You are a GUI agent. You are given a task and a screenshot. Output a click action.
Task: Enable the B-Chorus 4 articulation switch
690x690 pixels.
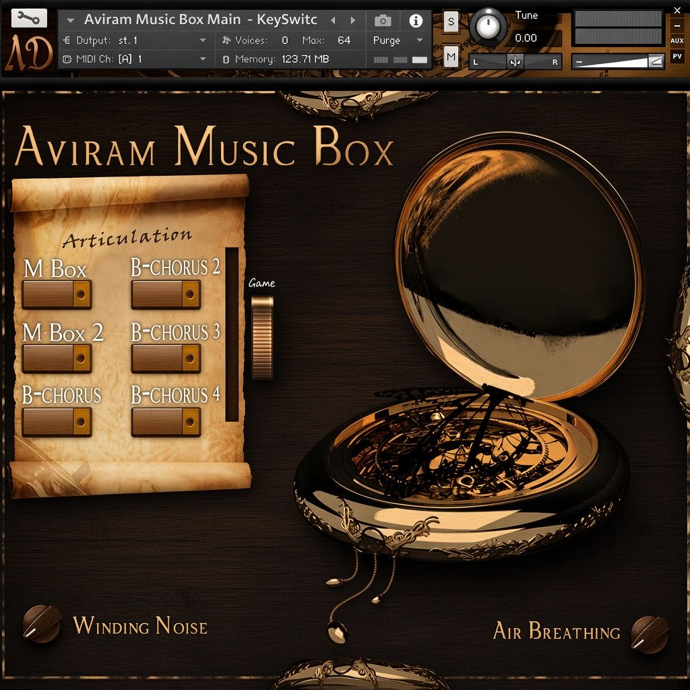(166, 422)
